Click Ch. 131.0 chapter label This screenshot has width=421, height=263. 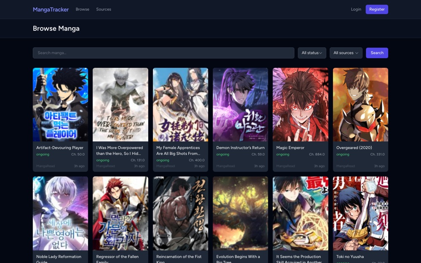(138, 160)
